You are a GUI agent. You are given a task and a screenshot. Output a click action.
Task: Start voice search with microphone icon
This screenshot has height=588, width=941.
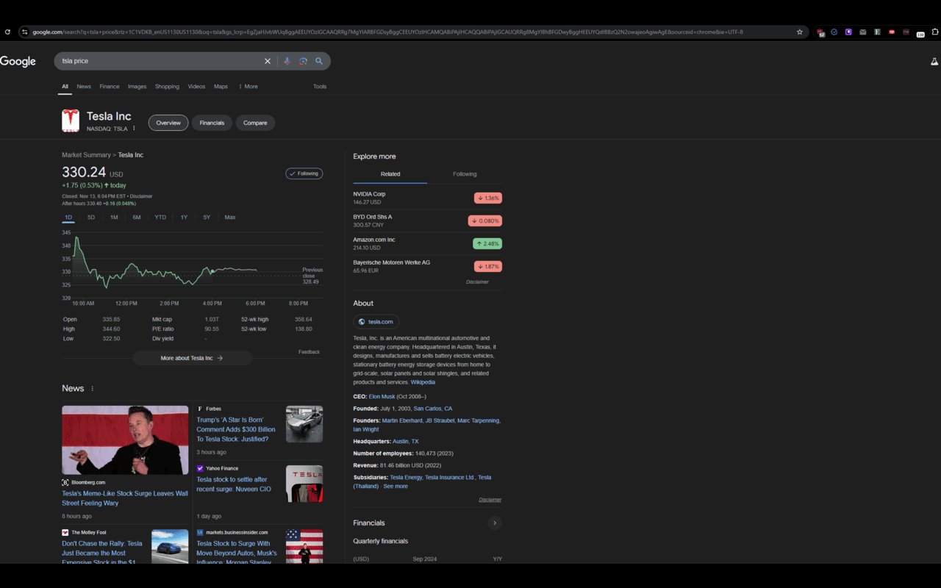pos(287,61)
